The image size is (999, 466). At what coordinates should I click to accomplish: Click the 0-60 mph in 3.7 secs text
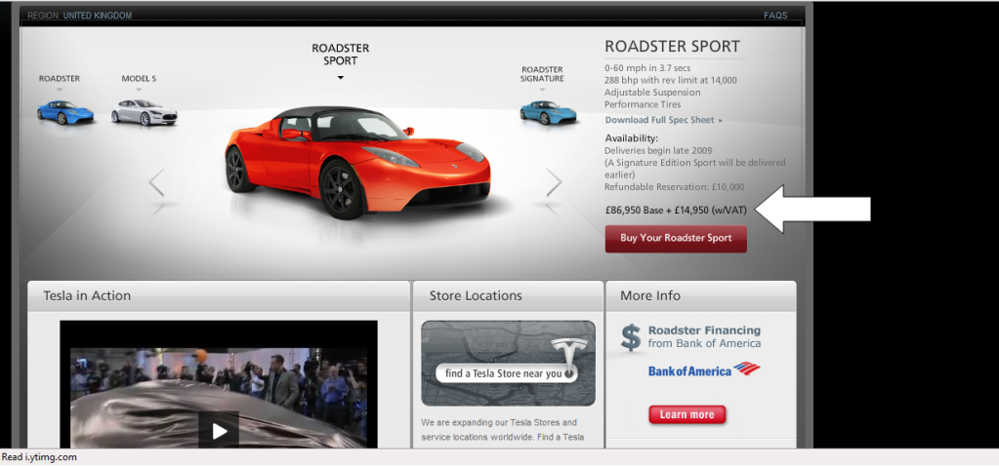point(647,68)
